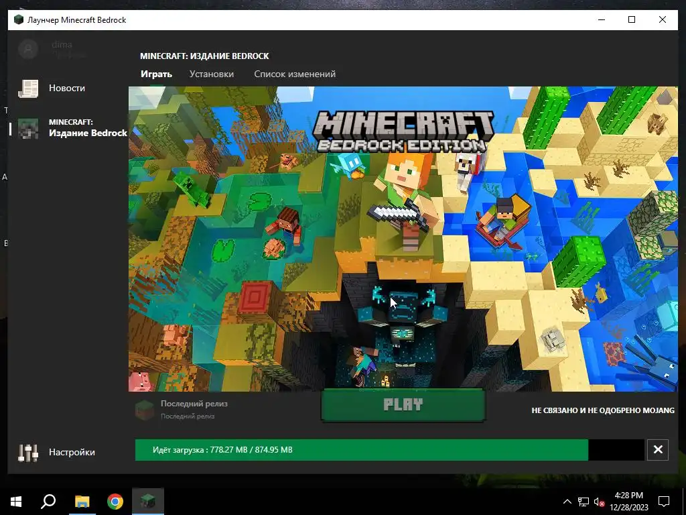Open the Windows Start menu
The width and height of the screenshot is (686, 515).
tap(16, 502)
